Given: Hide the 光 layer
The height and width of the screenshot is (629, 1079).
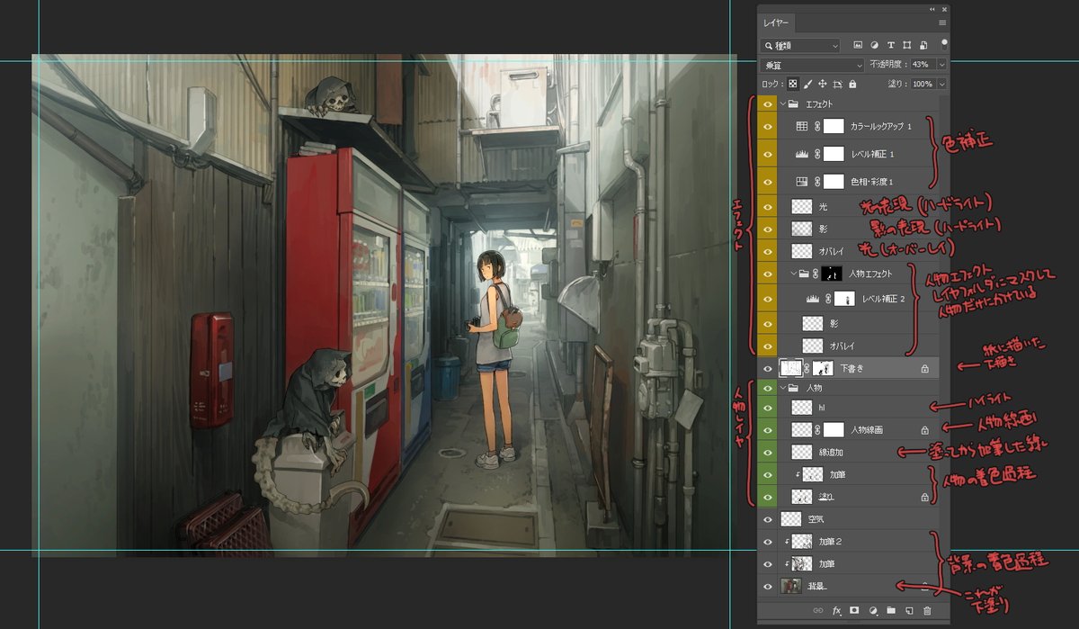Looking at the screenshot, I should click(x=768, y=206).
